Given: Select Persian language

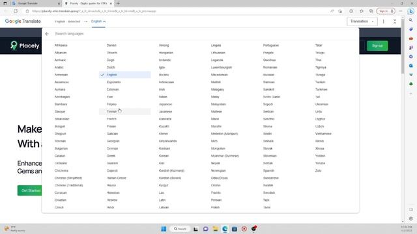Looking at the screenshot, I should click(216, 200).
